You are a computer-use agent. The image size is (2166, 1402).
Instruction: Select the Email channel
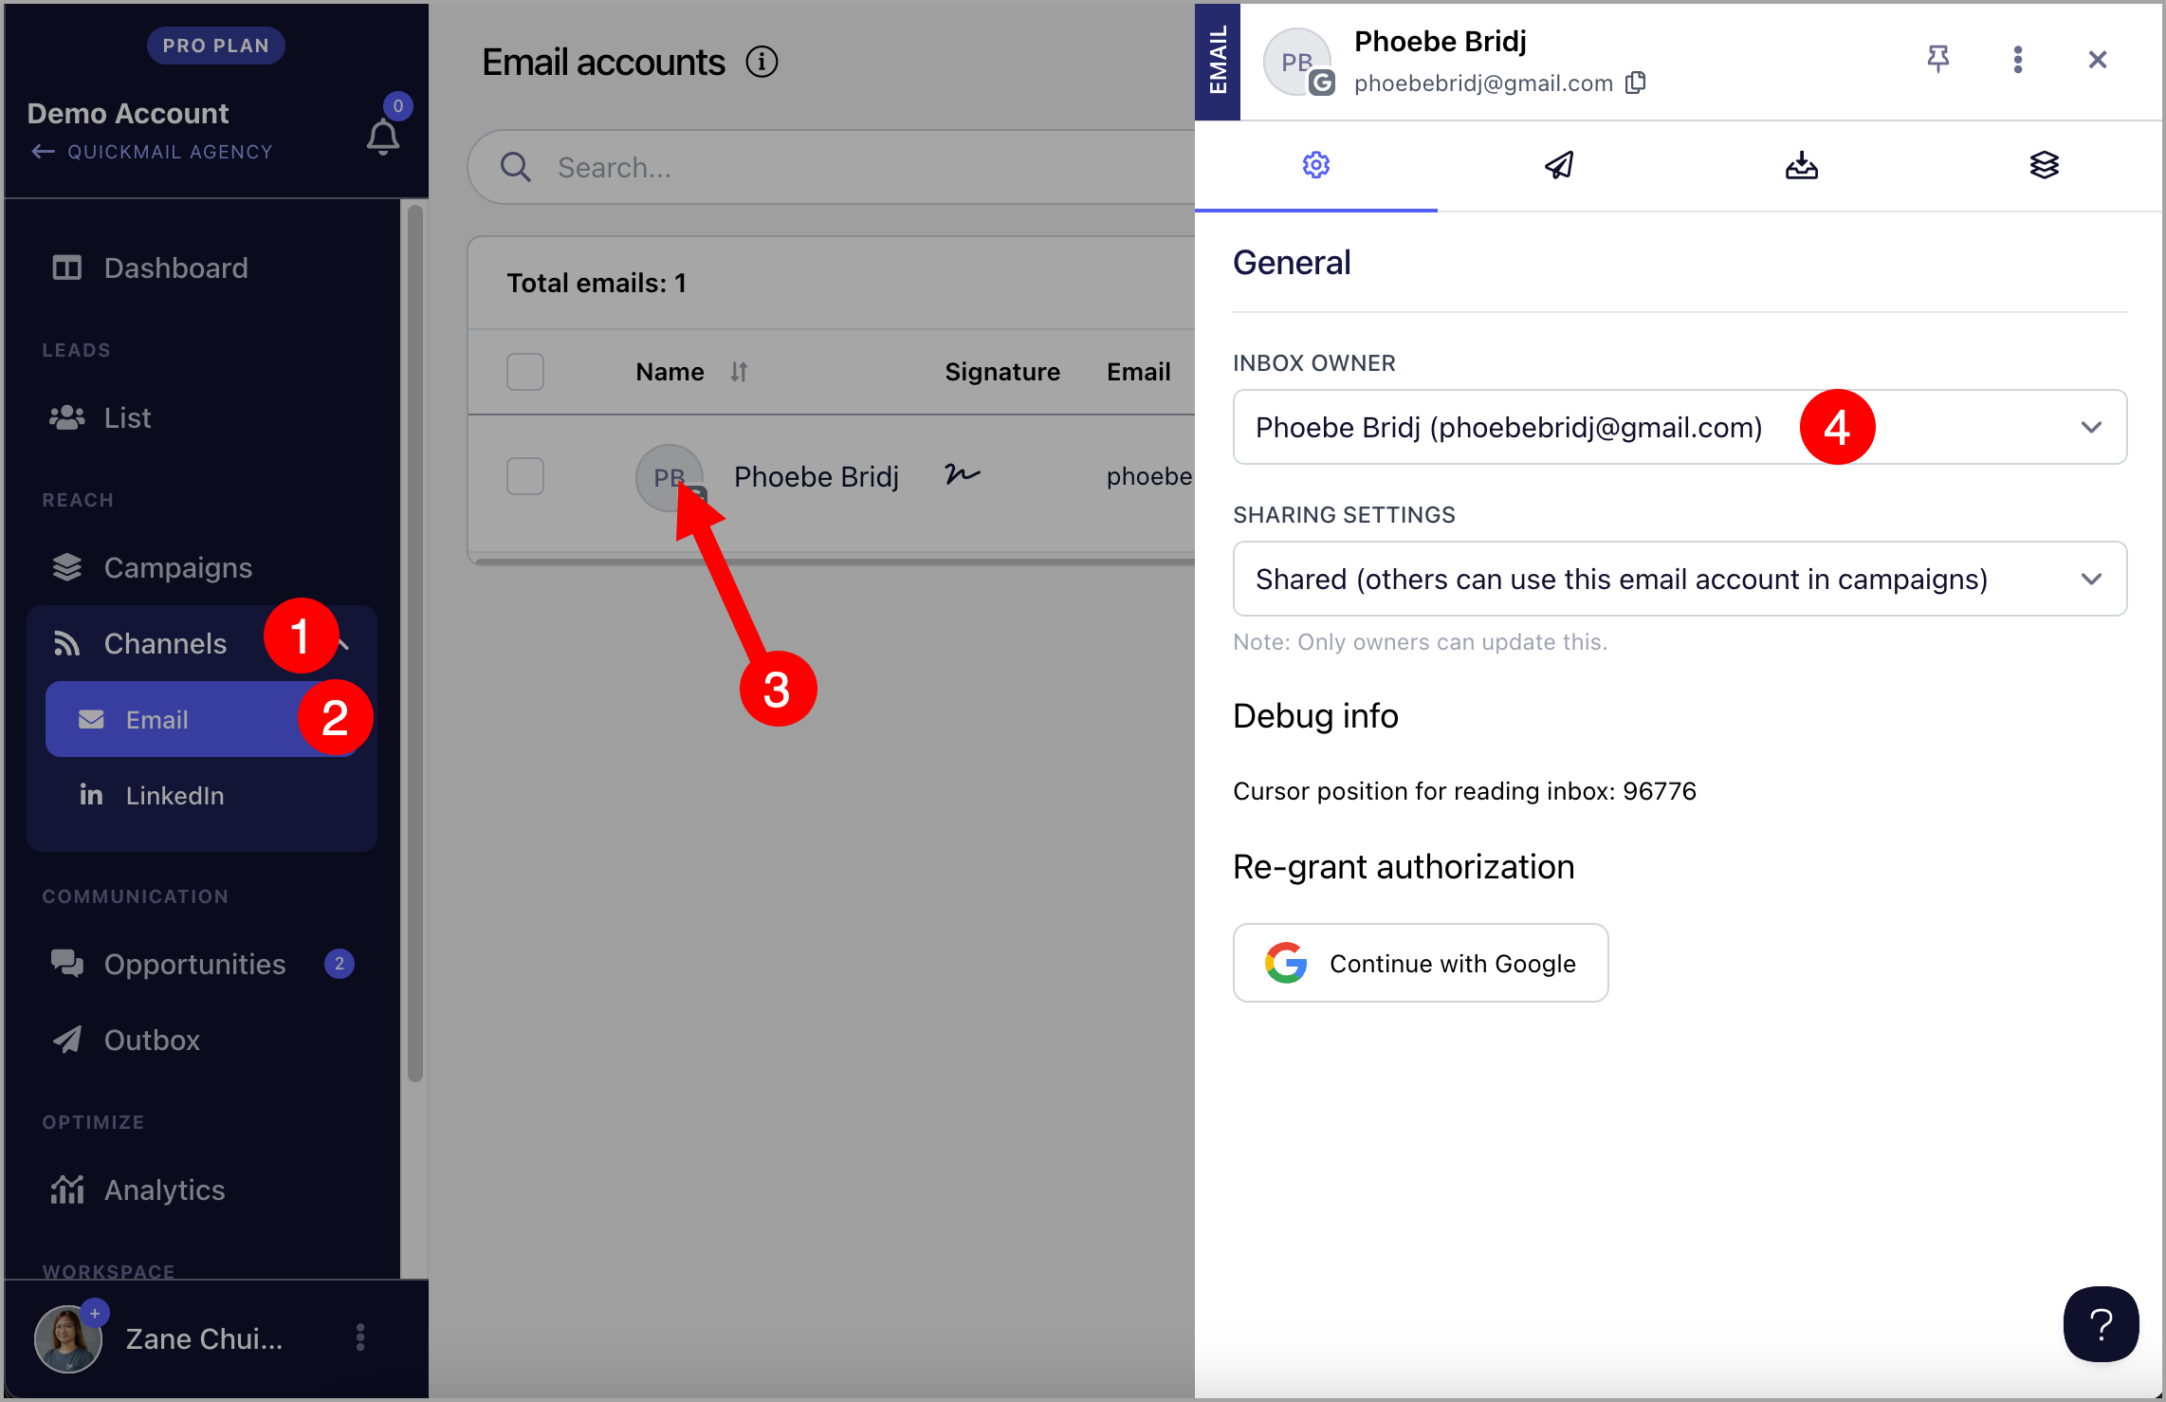(x=201, y=719)
